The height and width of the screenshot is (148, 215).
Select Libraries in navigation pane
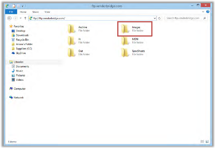tap(16, 62)
